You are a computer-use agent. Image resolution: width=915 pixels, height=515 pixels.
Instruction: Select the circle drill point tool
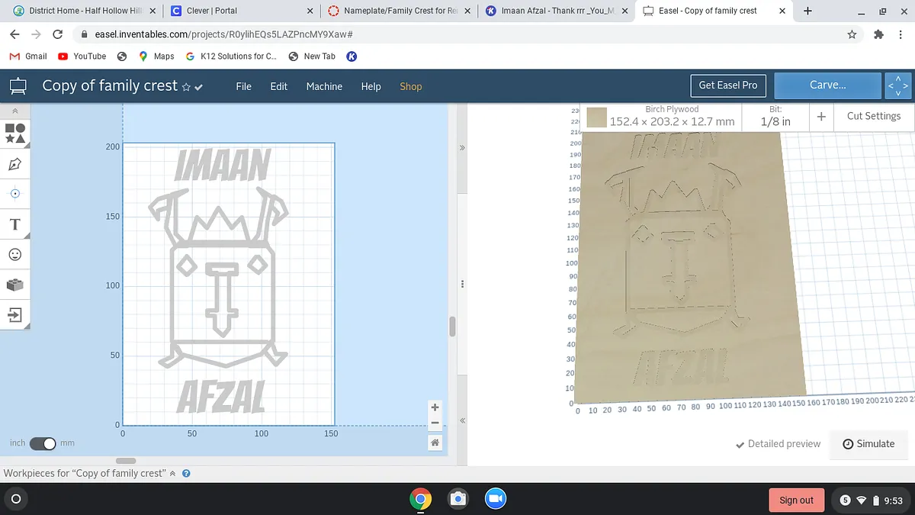15,194
